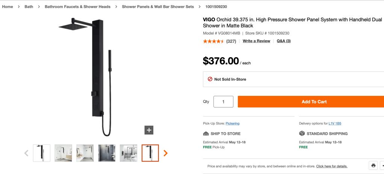
Task: Open Click here for details link
Action: tap(332, 166)
